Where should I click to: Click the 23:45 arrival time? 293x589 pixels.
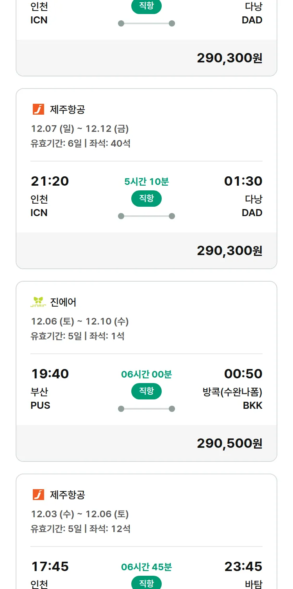coord(243,567)
